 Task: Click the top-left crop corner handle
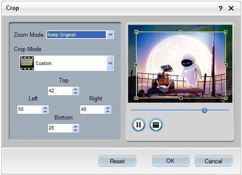(x=136, y=32)
